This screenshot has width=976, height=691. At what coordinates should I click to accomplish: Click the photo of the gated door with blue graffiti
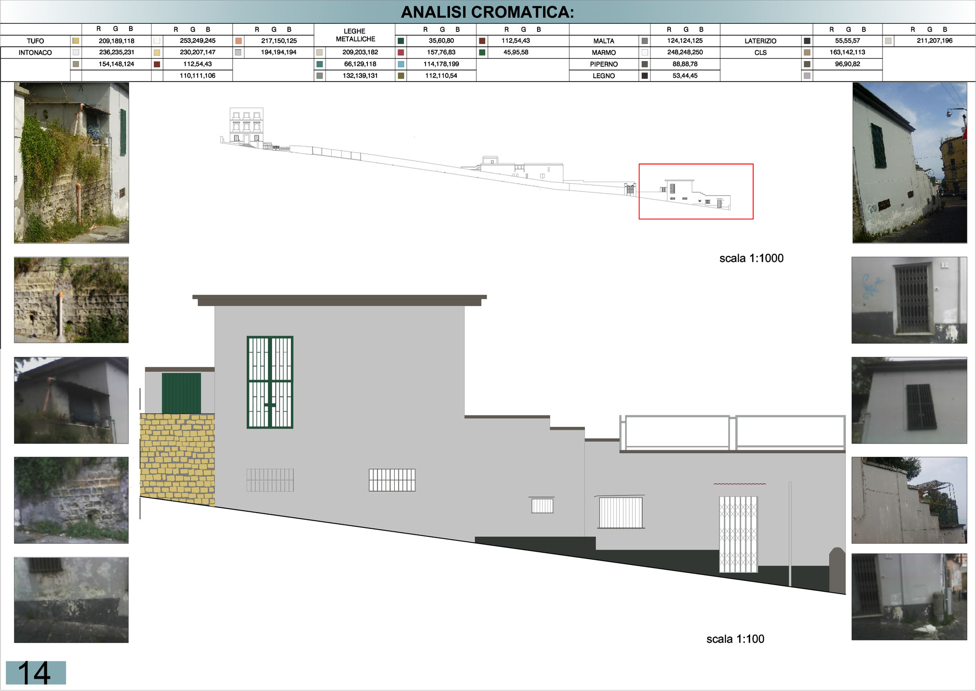(909, 300)
